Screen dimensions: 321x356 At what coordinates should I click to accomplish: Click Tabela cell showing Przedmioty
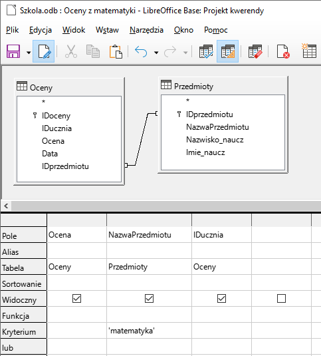point(149,267)
